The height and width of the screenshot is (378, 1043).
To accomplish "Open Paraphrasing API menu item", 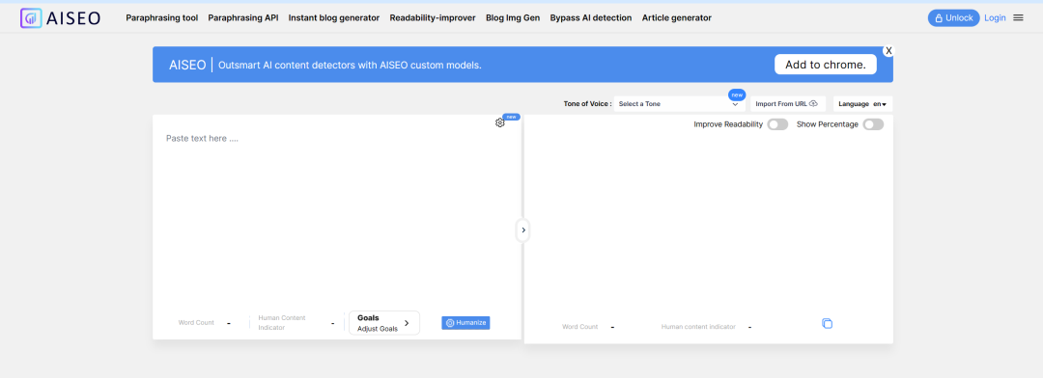I will [x=242, y=18].
